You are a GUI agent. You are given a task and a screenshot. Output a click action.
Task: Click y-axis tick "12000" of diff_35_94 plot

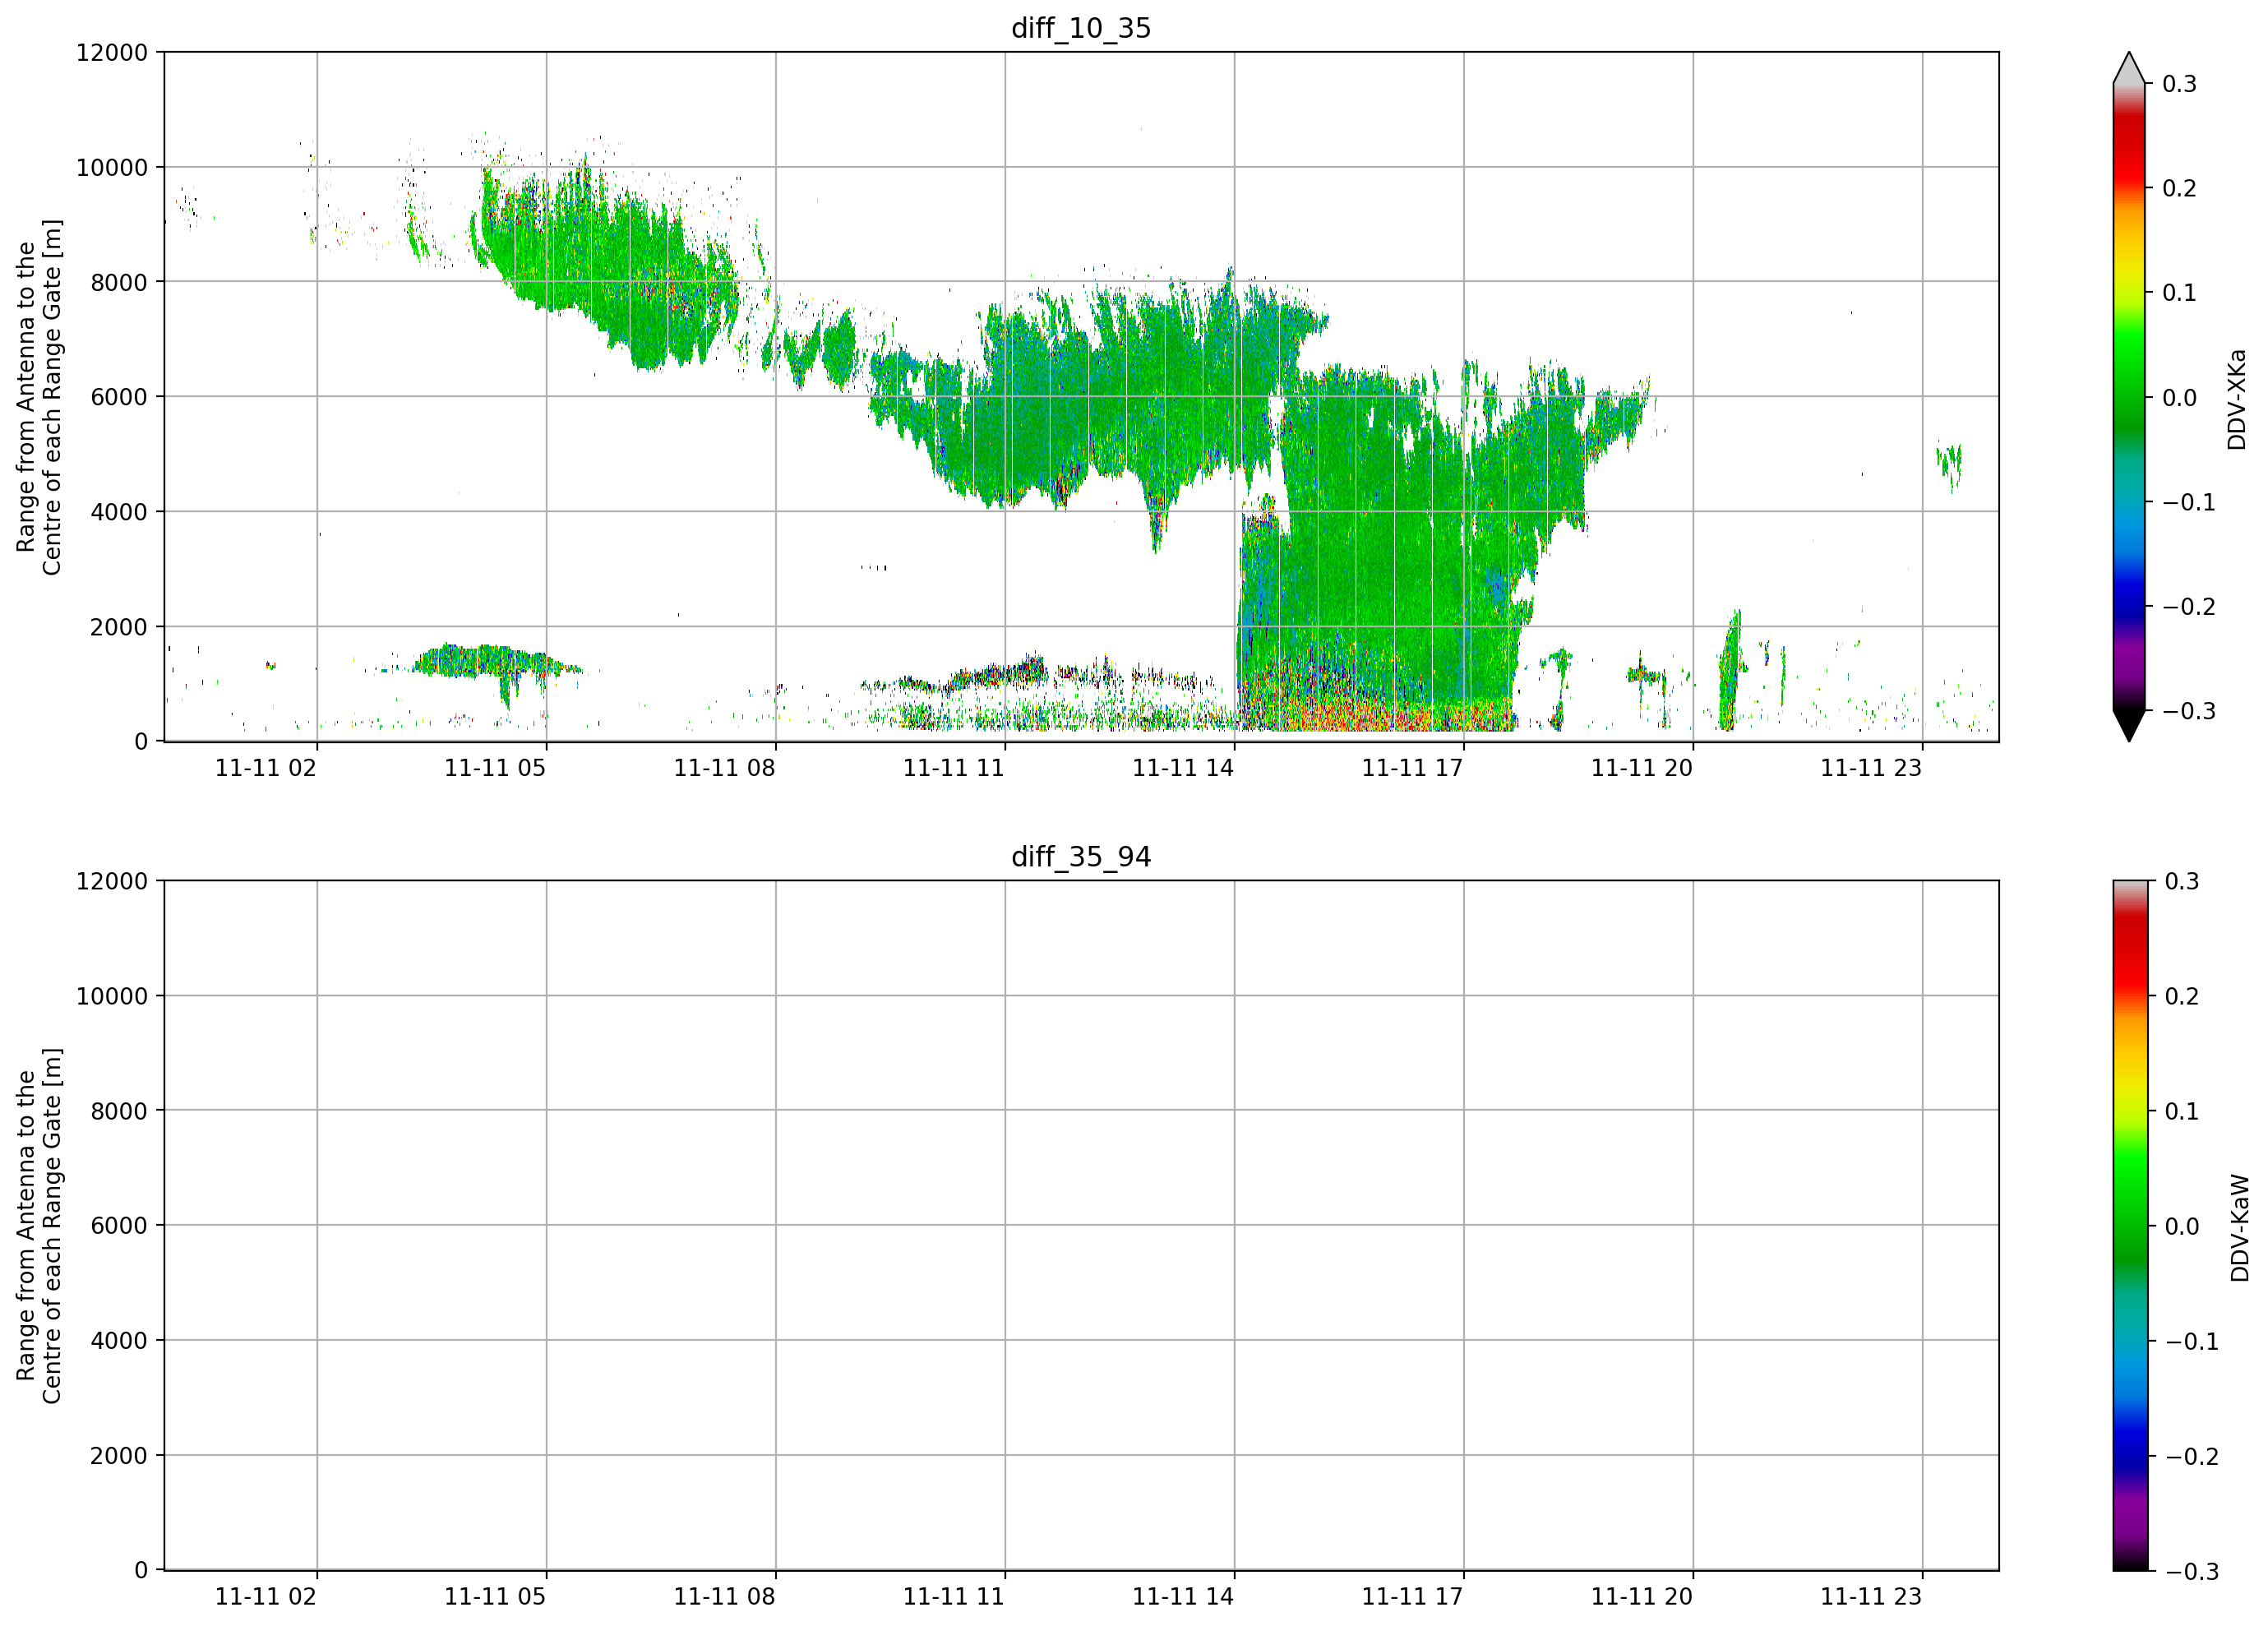112,881
